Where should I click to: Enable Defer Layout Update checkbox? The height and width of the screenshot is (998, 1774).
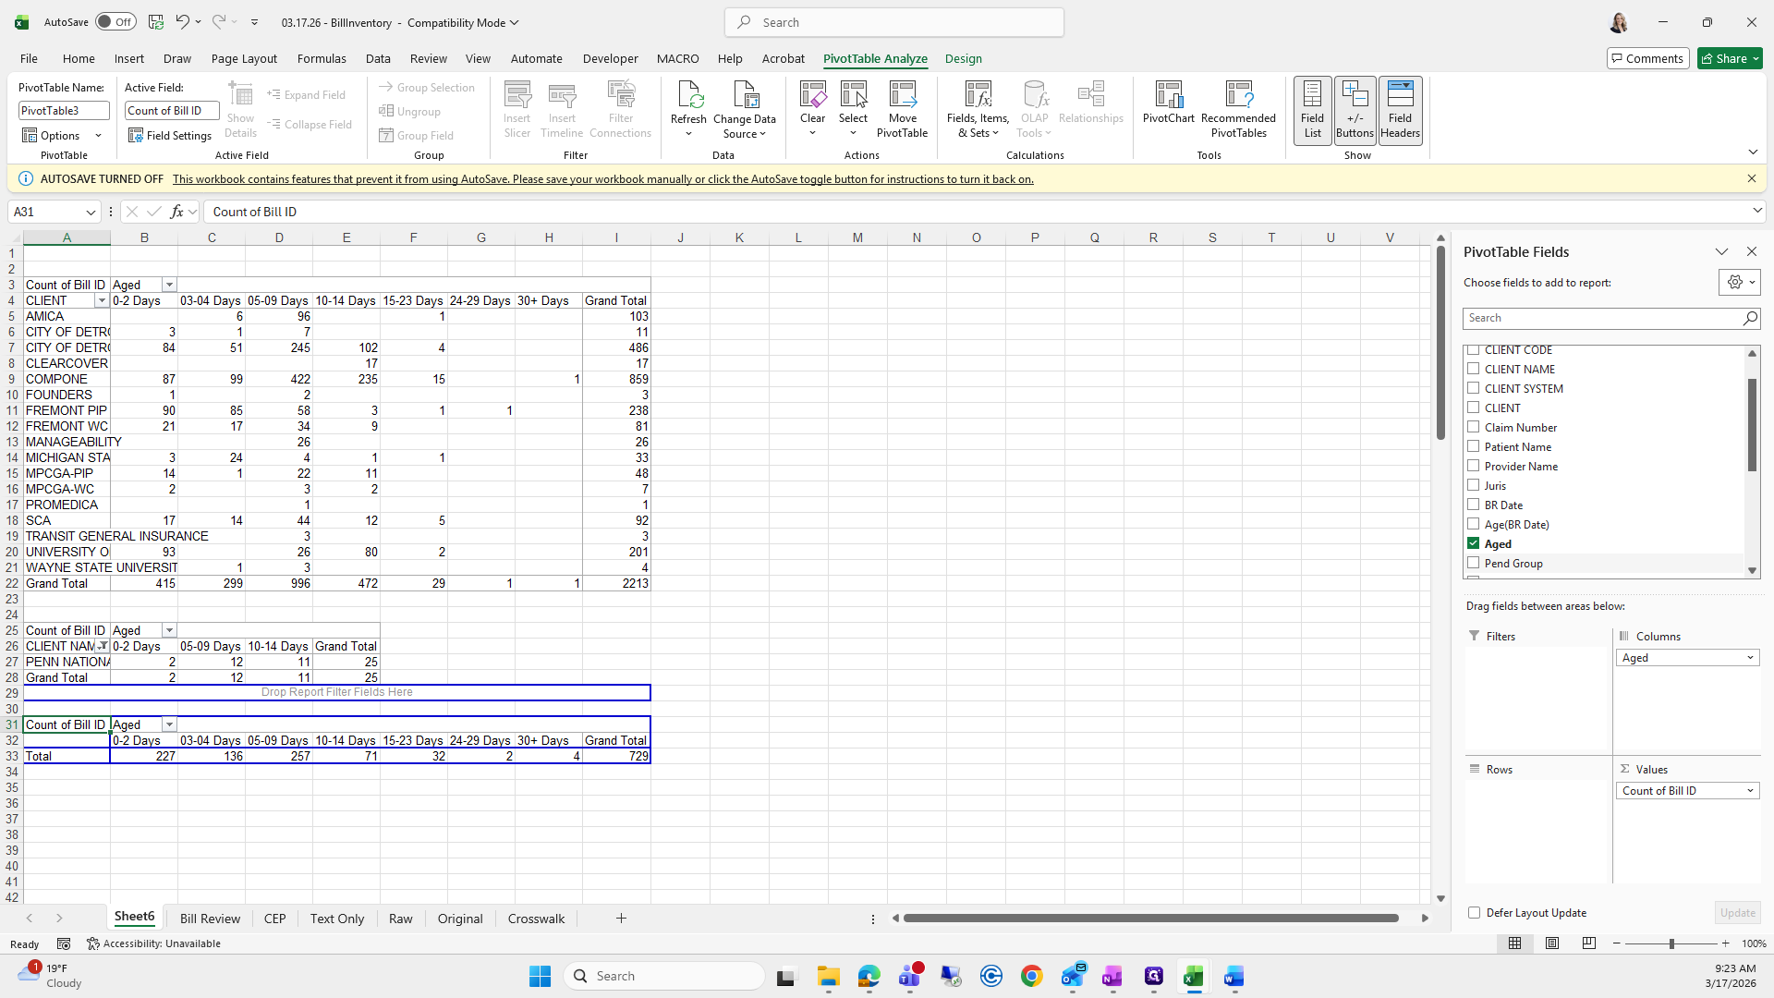click(1474, 912)
